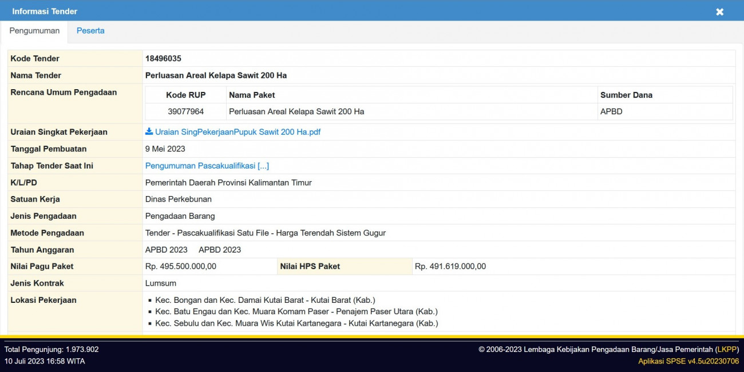This screenshot has width=744, height=372.
Task: Open Uraian SingPekerjaanPupuk Sawit 200 Ha.pdf link
Action: point(237,132)
